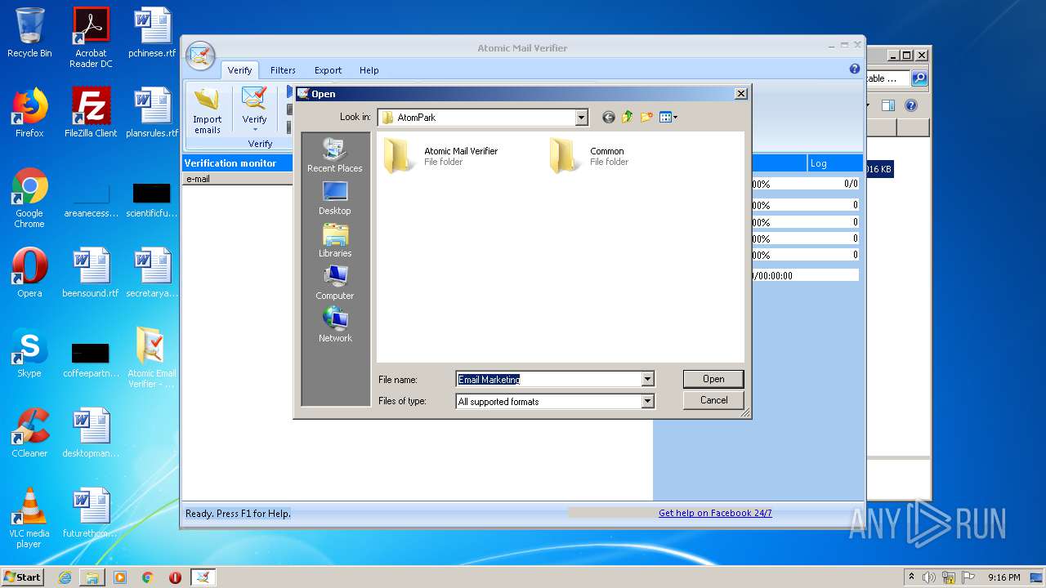
Task: Click the Log column header
Action: (x=834, y=163)
